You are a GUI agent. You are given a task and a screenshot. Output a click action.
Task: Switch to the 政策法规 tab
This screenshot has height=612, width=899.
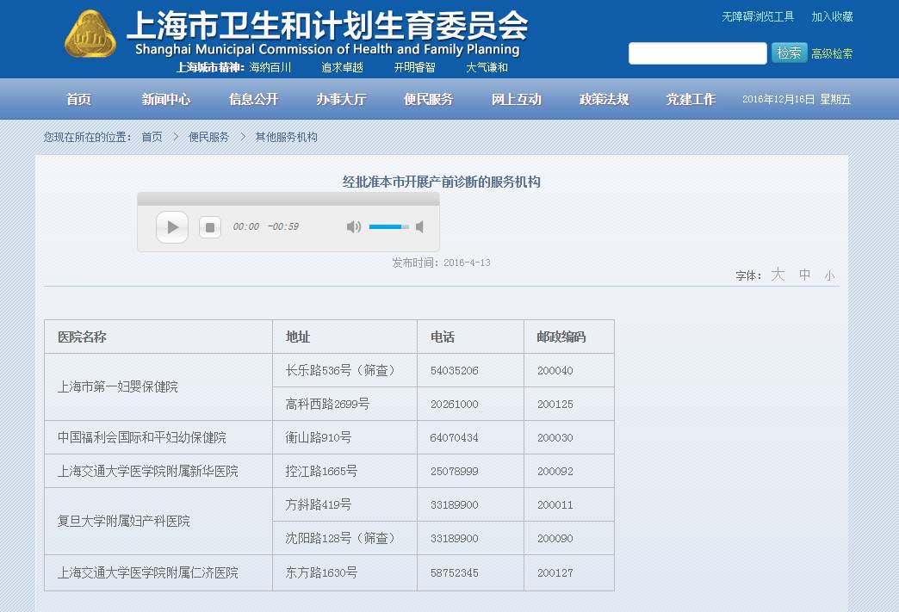coord(603,99)
